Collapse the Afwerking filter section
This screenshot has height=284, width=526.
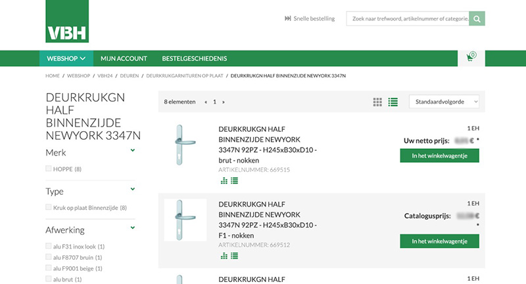pos(133,228)
